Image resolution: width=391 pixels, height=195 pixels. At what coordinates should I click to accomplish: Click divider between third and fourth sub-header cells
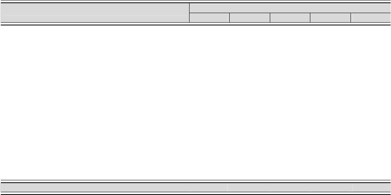point(310,18)
